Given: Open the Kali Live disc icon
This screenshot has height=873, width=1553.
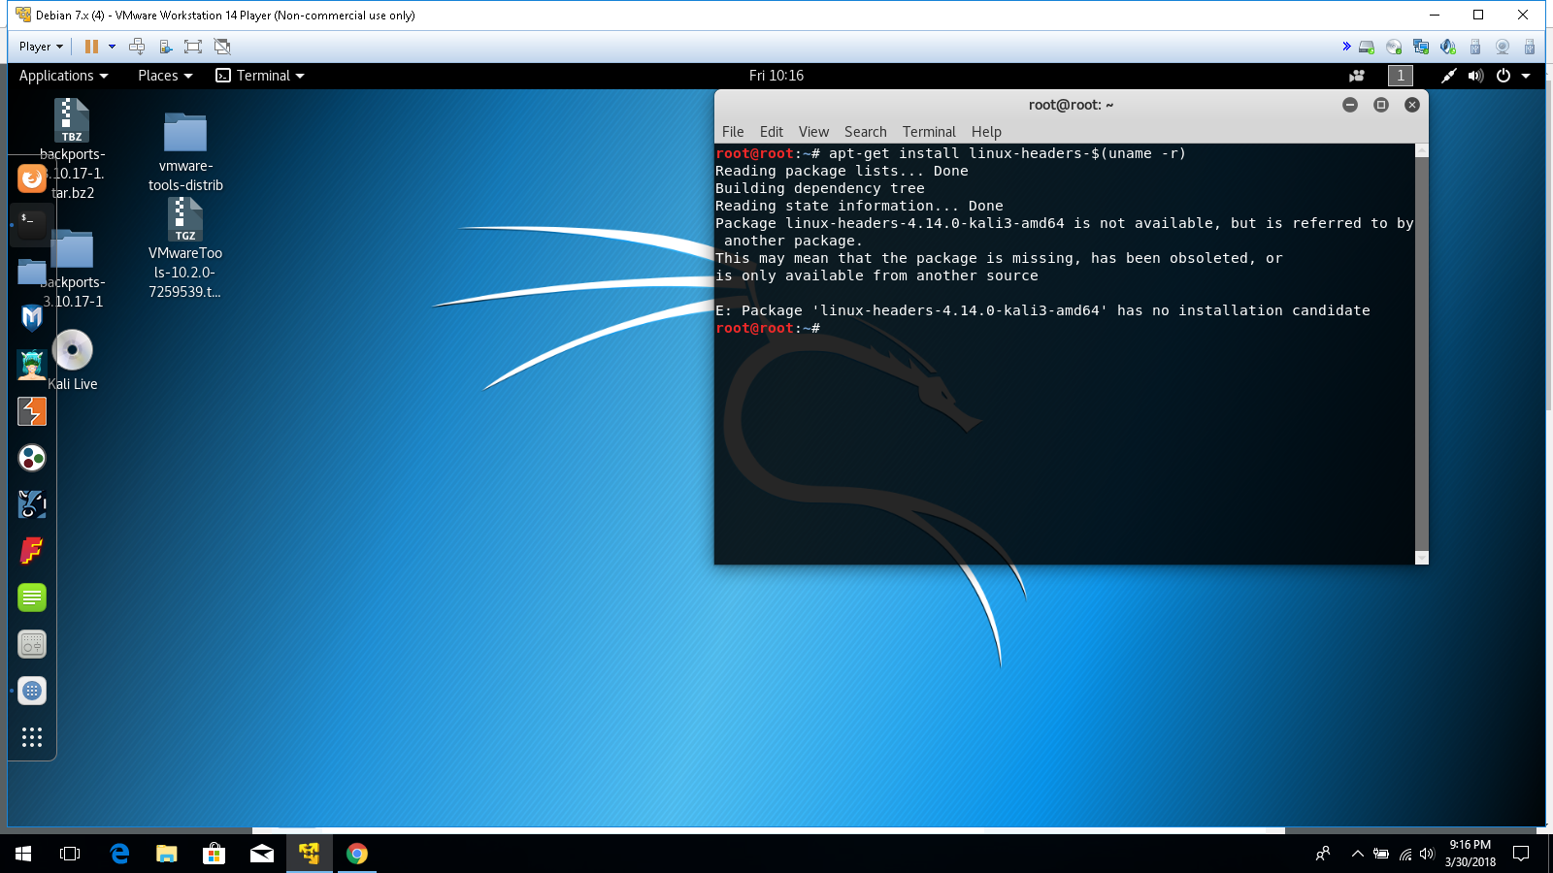Looking at the screenshot, I should point(73,351).
